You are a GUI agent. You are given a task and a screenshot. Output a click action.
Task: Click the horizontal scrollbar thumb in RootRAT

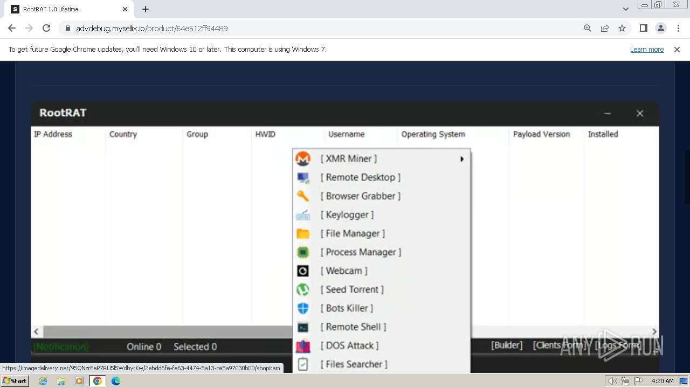point(168,332)
